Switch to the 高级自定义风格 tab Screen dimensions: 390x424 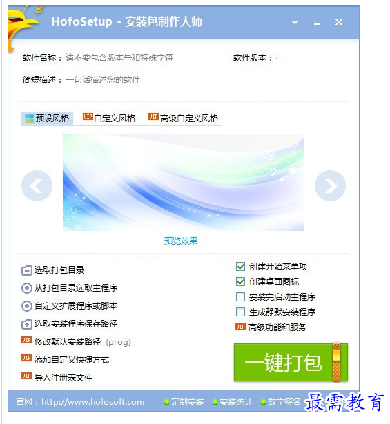pos(183,118)
